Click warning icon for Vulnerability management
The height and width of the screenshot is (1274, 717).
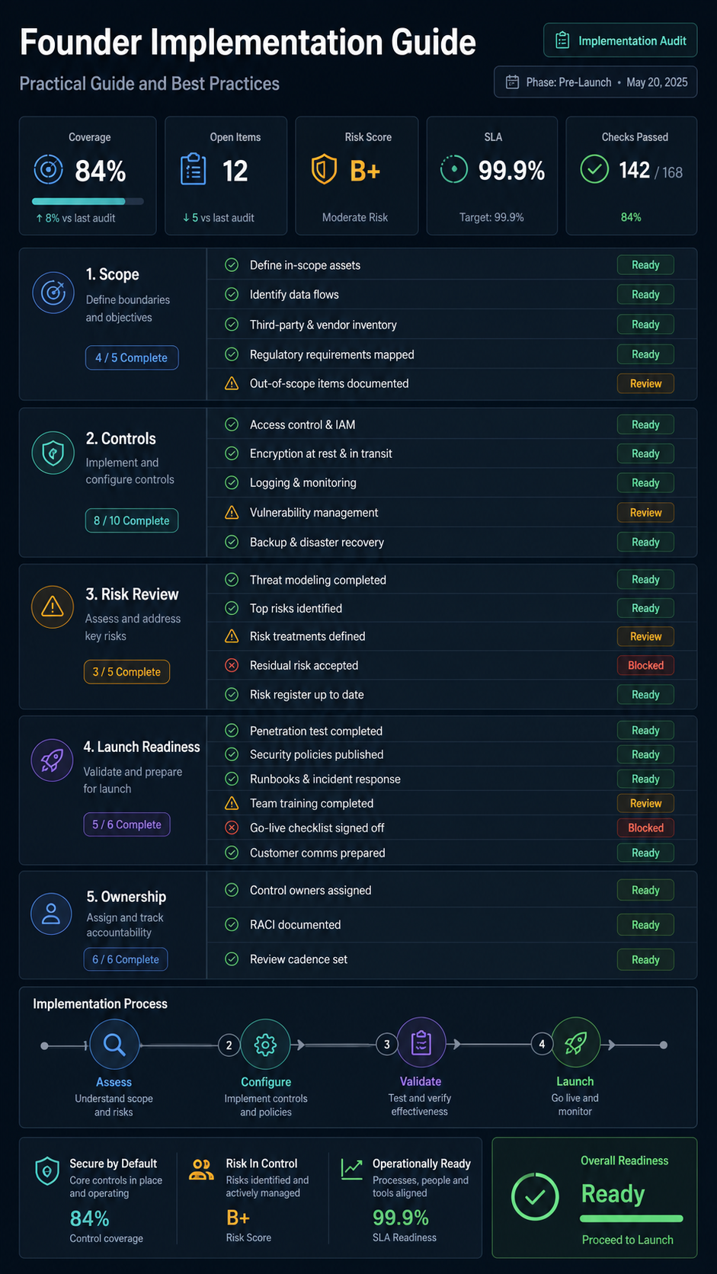232,513
